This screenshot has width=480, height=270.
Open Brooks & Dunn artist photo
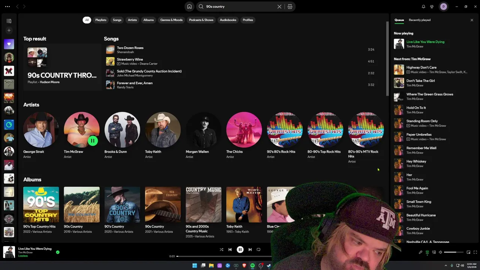point(122,129)
